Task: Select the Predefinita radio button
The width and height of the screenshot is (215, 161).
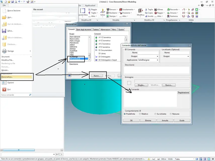Action: pos(125,114)
